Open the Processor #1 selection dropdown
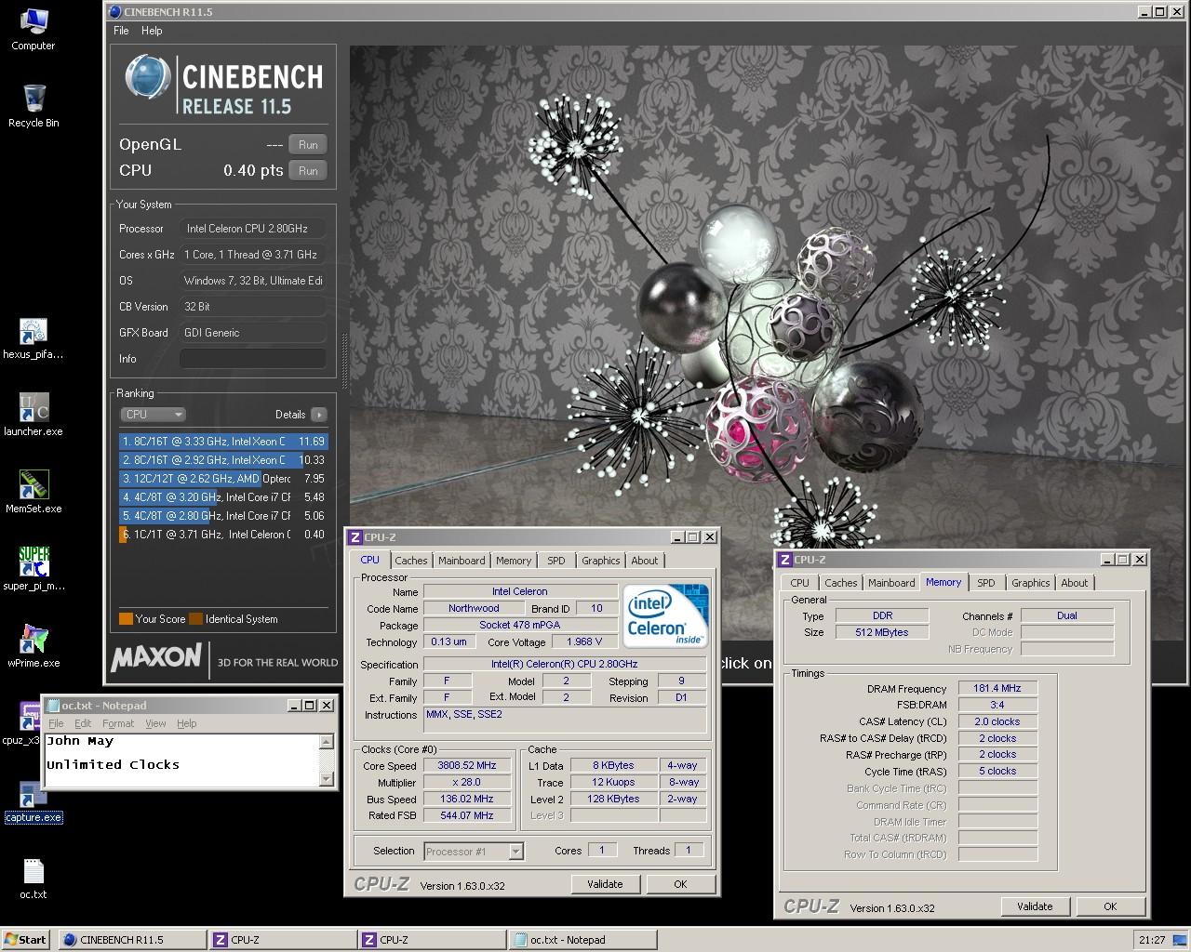1191x952 pixels. click(474, 852)
